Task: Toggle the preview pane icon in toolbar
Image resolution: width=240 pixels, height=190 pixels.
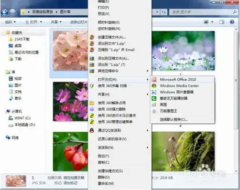Action: pos(222,22)
